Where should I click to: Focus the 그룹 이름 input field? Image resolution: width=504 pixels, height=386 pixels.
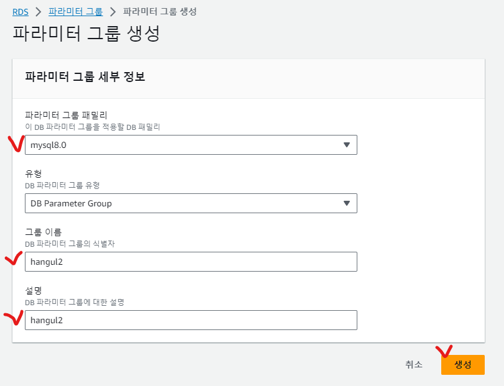191,262
